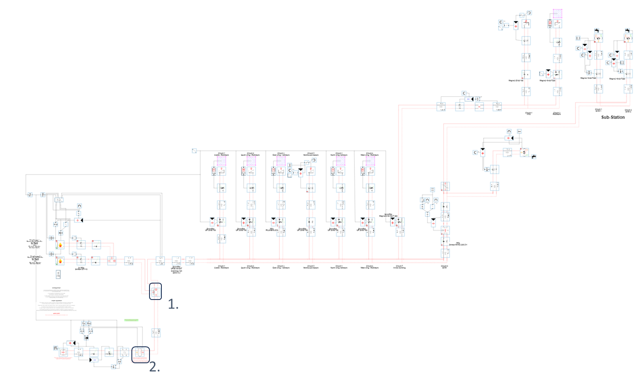The width and height of the screenshot is (637, 385).
Task: Click the green highlighted label near bottom
Action: click(x=131, y=320)
